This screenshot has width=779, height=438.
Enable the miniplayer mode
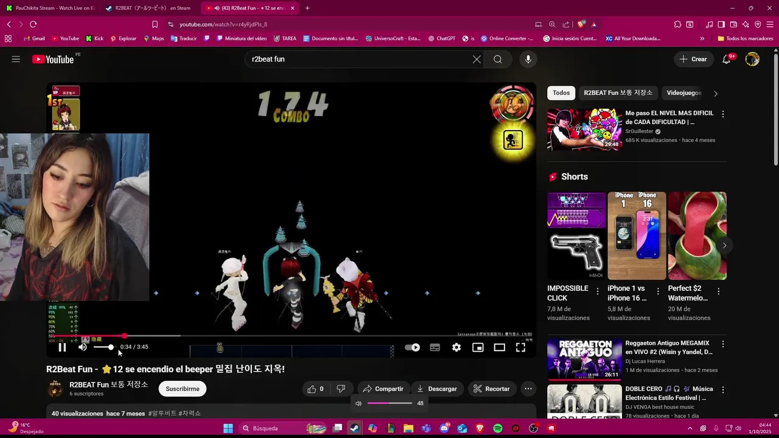(x=478, y=347)
